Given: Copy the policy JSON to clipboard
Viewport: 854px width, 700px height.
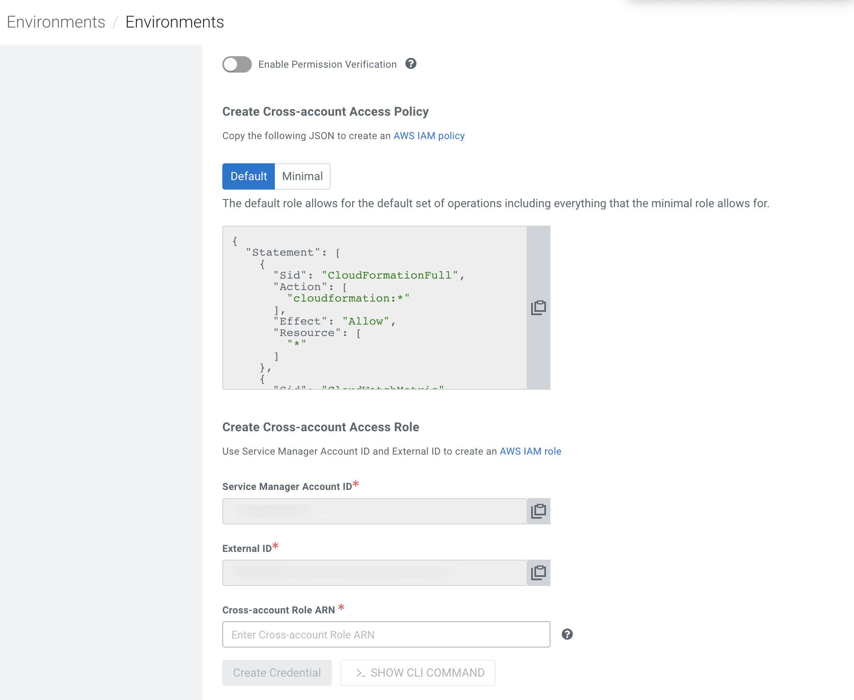Looking at the screenshot, I should 538,308.
